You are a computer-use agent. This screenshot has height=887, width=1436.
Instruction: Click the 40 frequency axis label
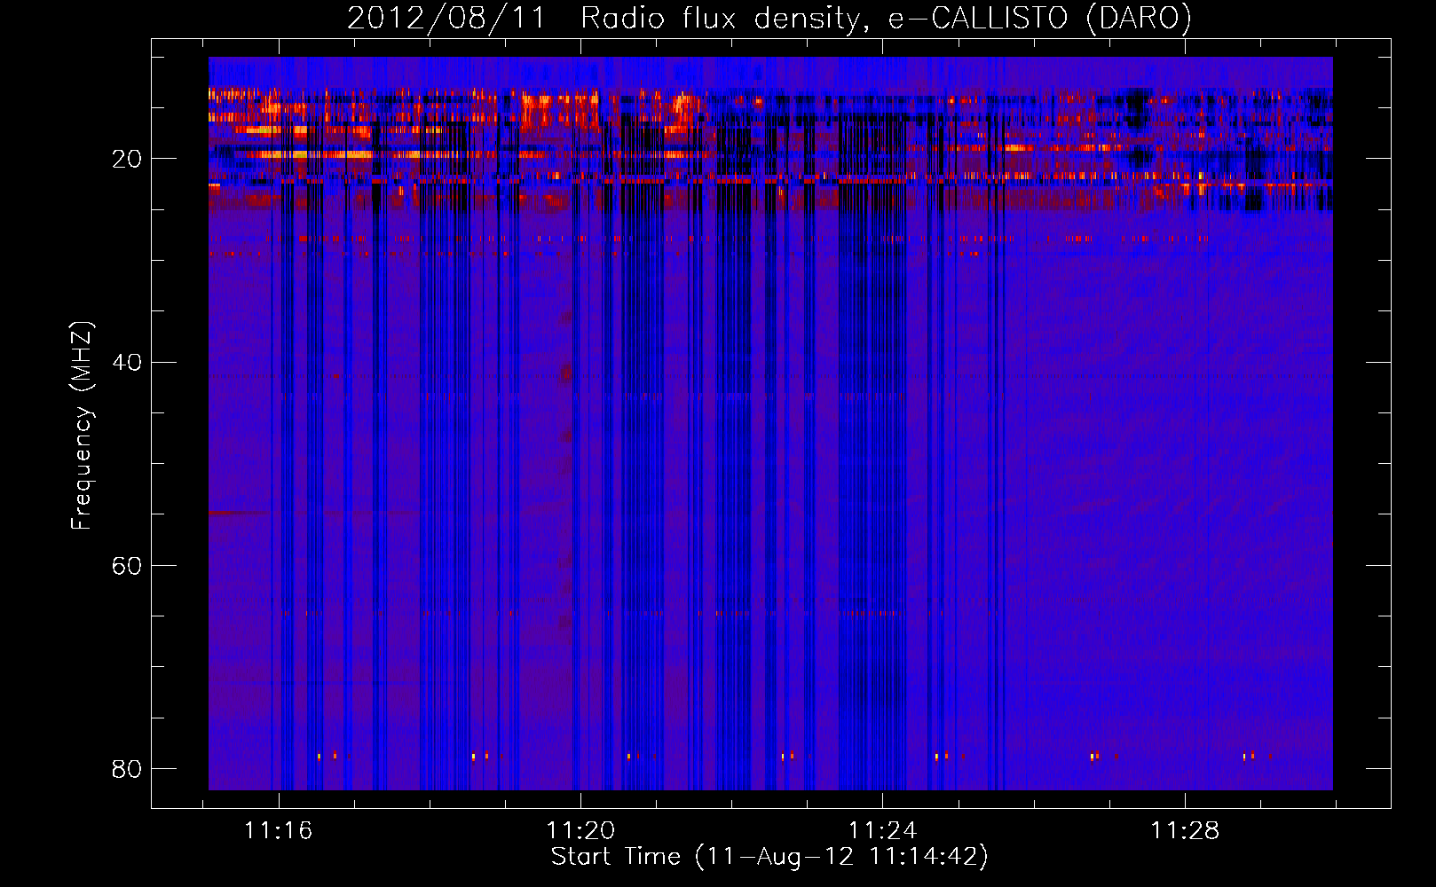[127, 362]
